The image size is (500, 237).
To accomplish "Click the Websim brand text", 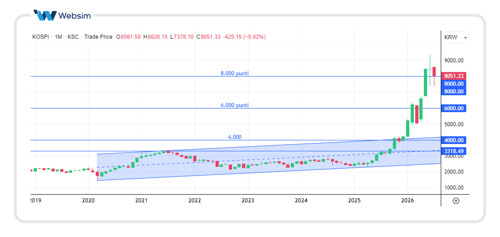I will (75, 15).
